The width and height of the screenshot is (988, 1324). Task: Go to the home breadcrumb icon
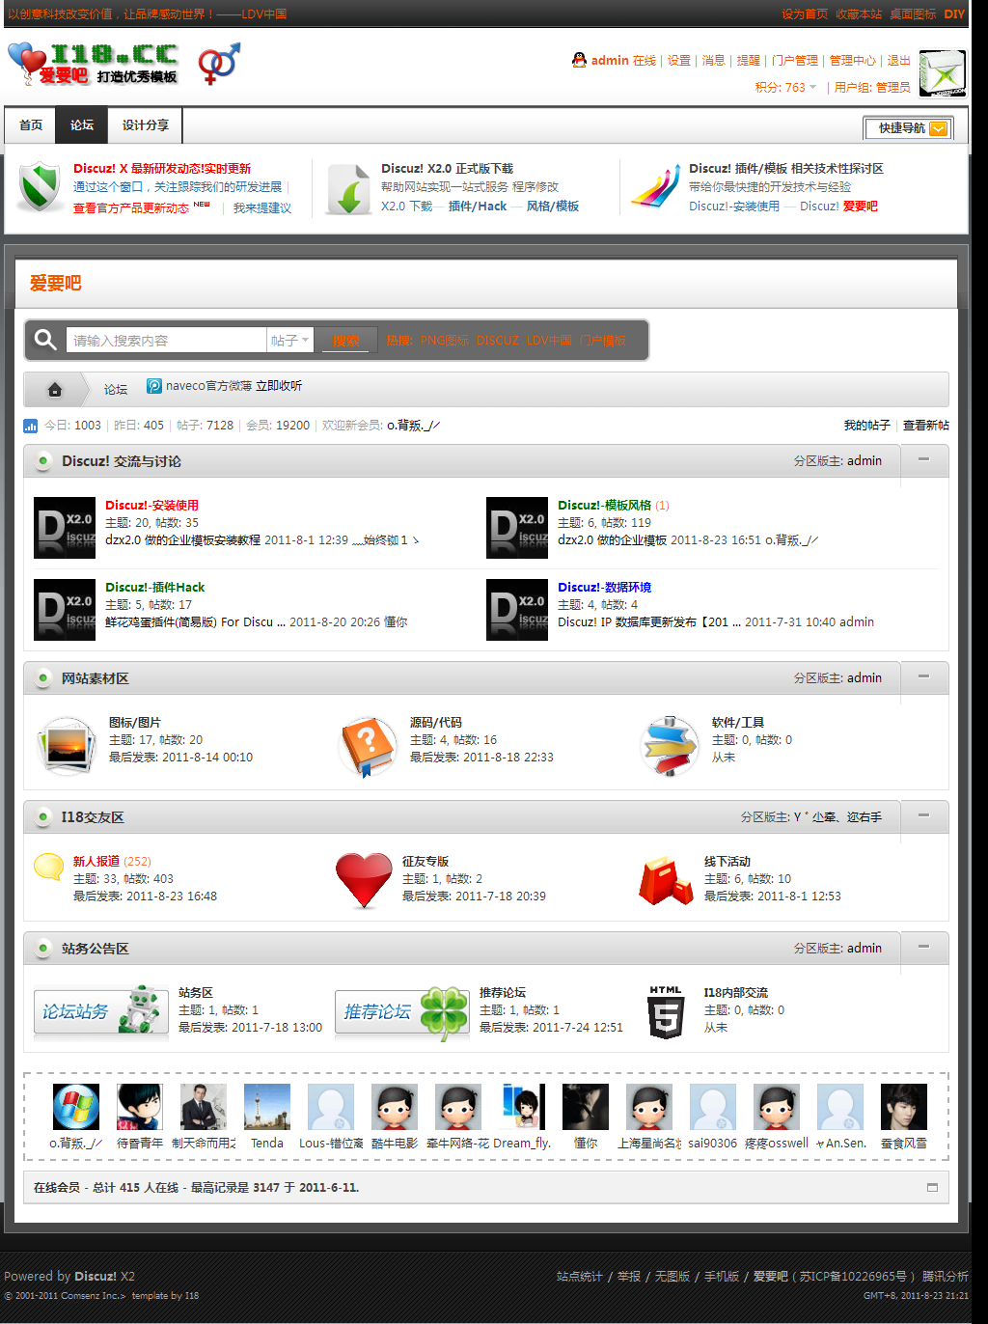pyautogui.click(x=55, y=389)
